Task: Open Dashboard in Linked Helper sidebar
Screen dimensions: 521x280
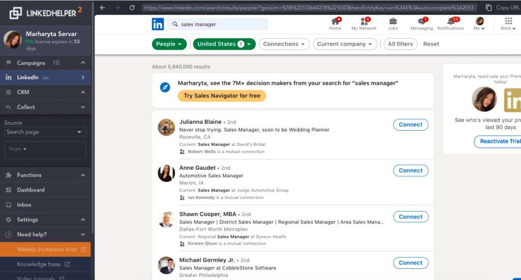Action: pyautogui.click(x=31, y=190)
